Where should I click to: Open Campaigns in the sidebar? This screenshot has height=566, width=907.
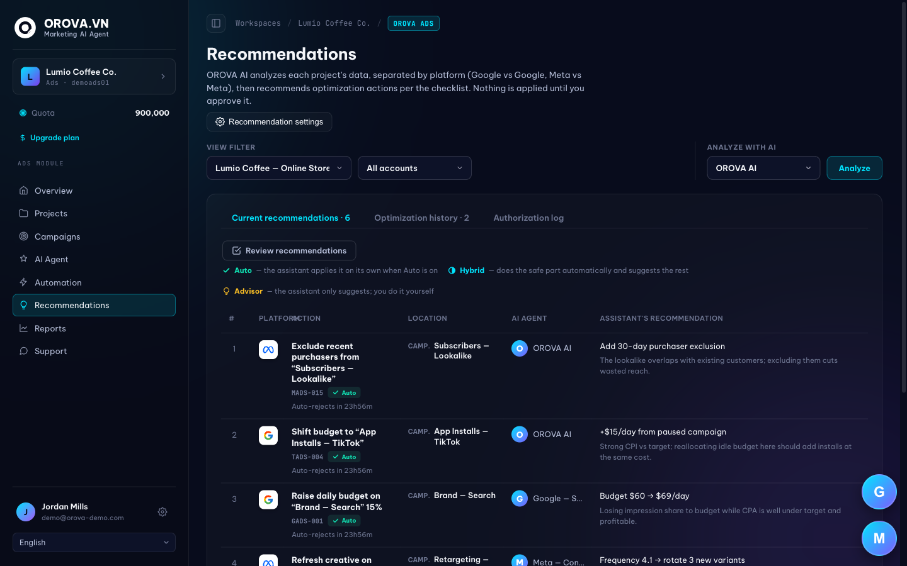coord(94,236)
